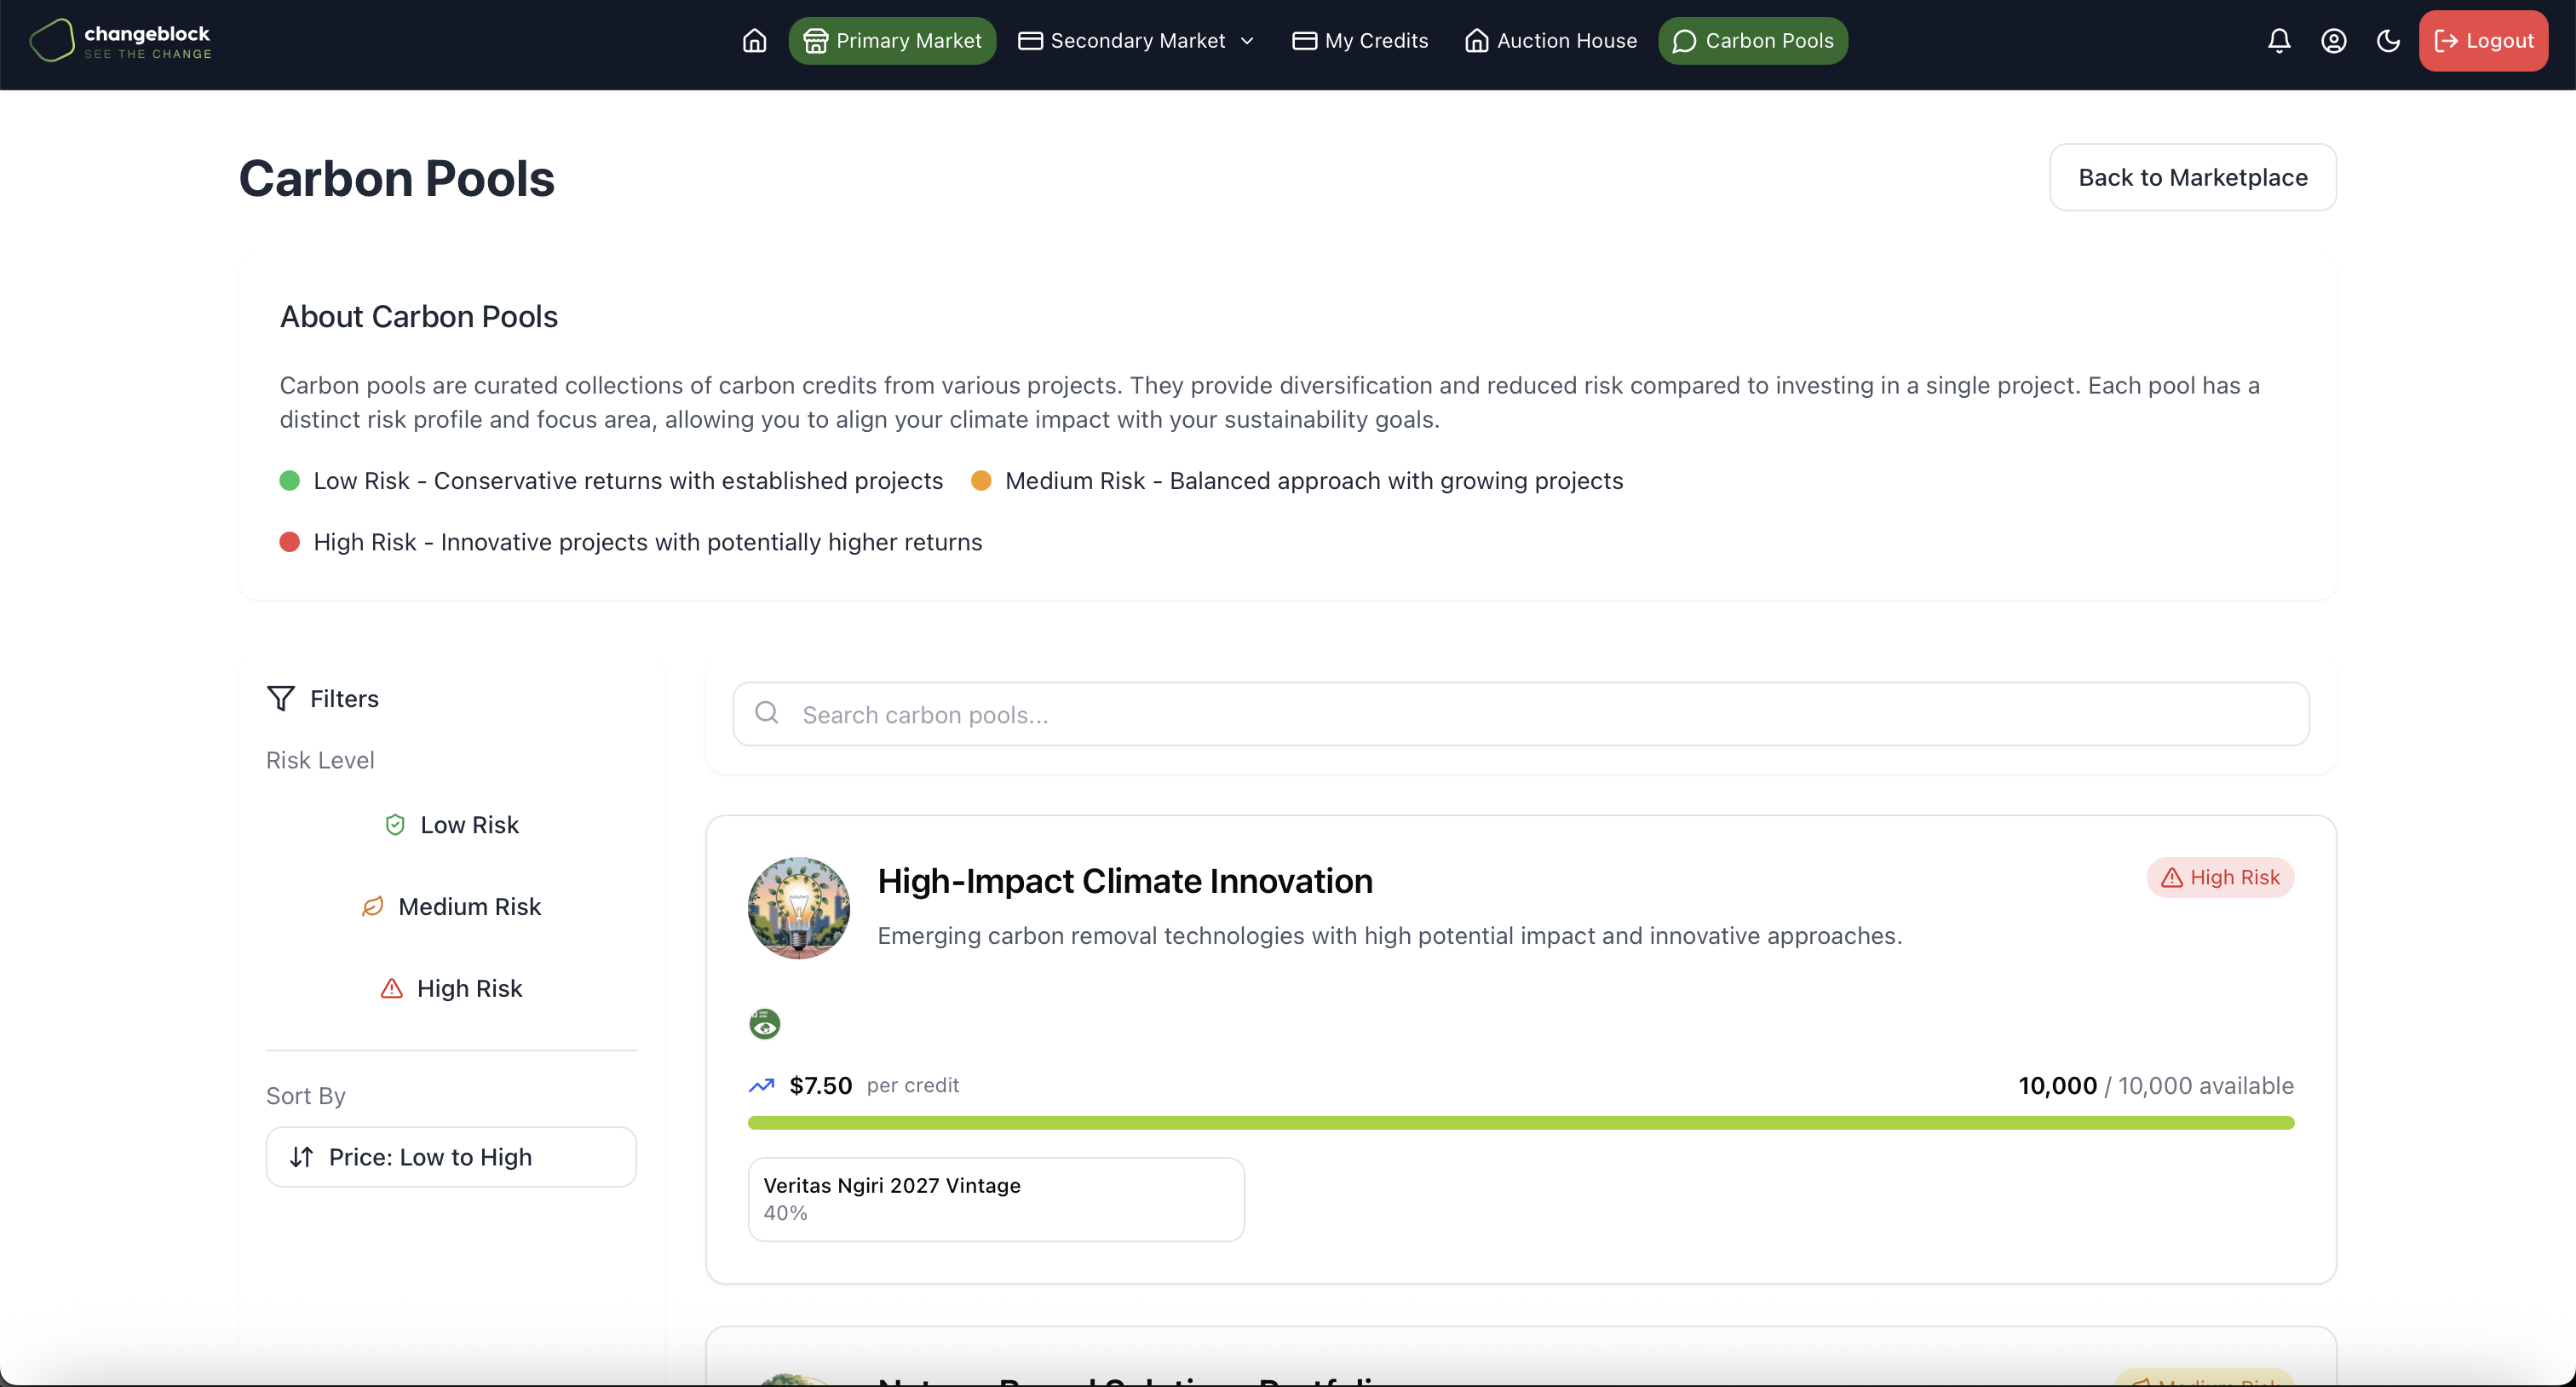
Task: Open the Auction House page
Action: click(x=1550, y=41)
